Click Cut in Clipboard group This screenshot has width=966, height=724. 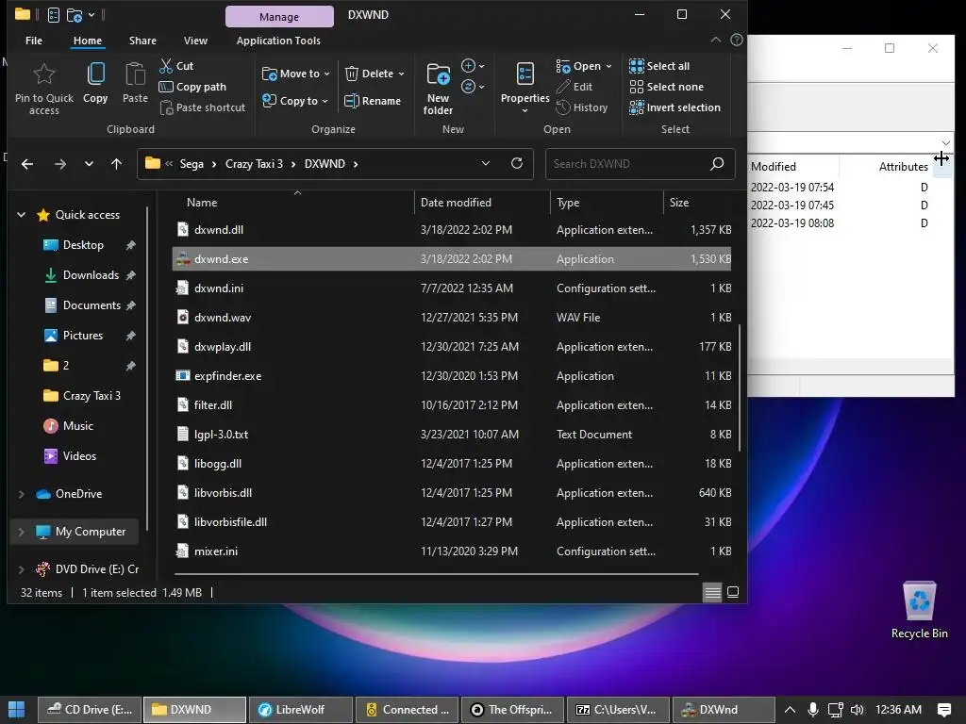tap(176, 66)
